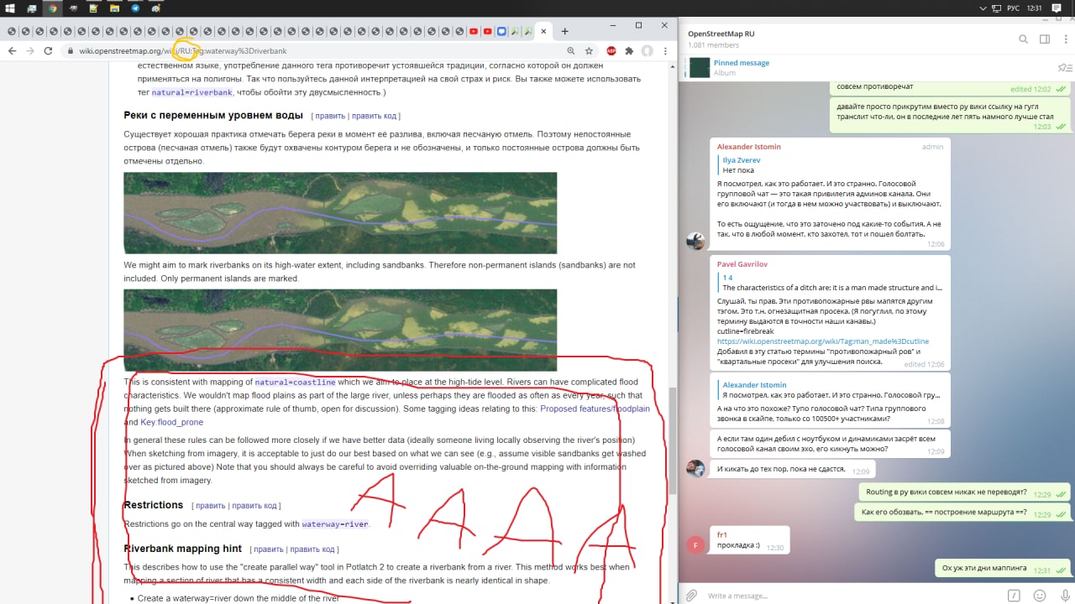Click 'править код' next to Riverbank mapping hint

point(312,549)
